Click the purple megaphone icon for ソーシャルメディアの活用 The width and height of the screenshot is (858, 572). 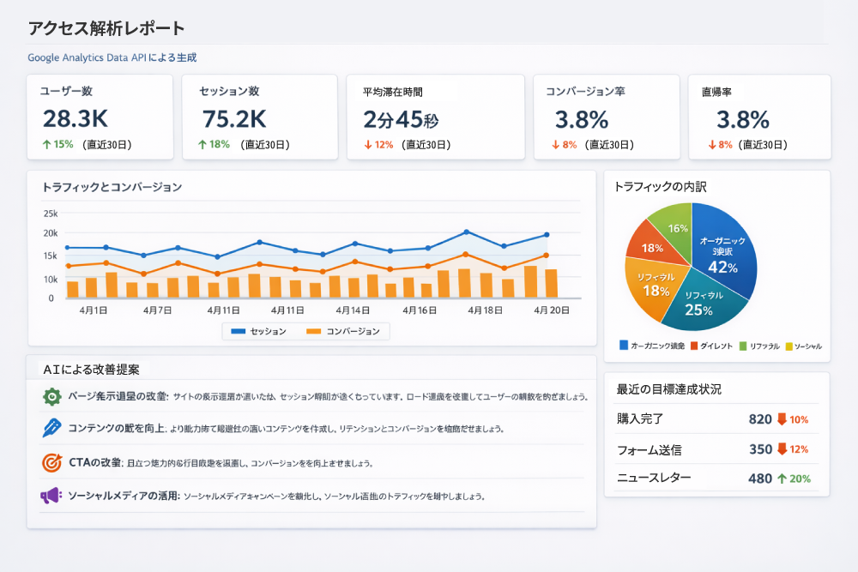point(51,496)
